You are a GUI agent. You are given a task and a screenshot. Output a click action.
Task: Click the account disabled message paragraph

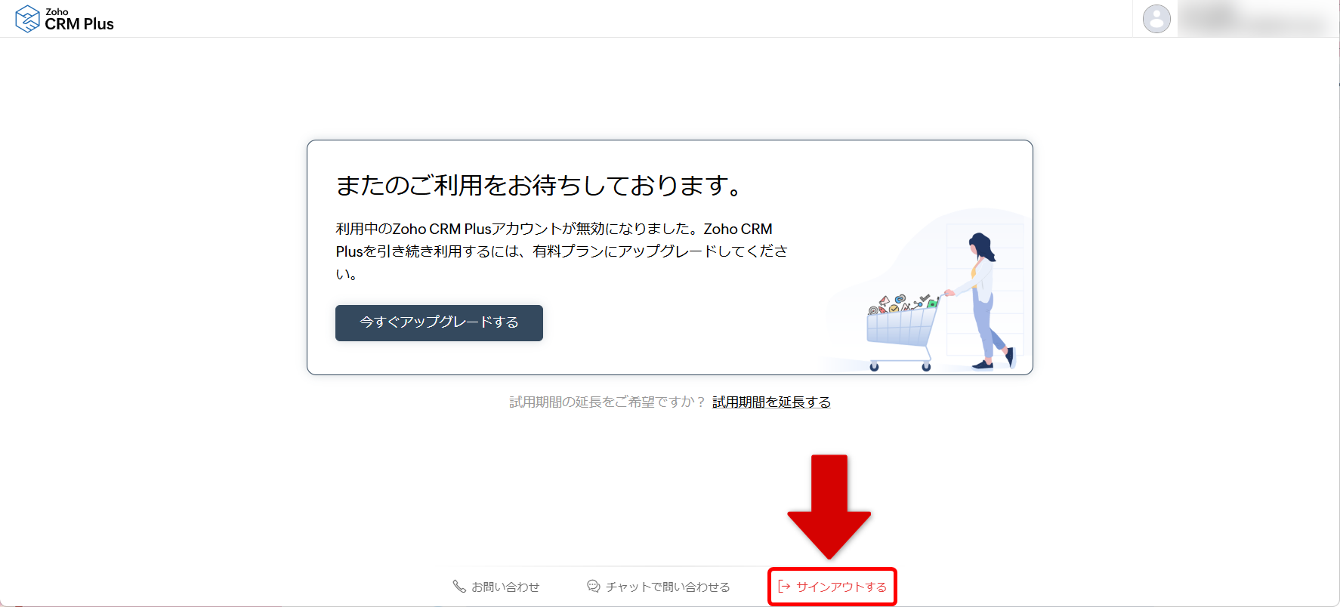pyautogui.click(x=562, y=251)
